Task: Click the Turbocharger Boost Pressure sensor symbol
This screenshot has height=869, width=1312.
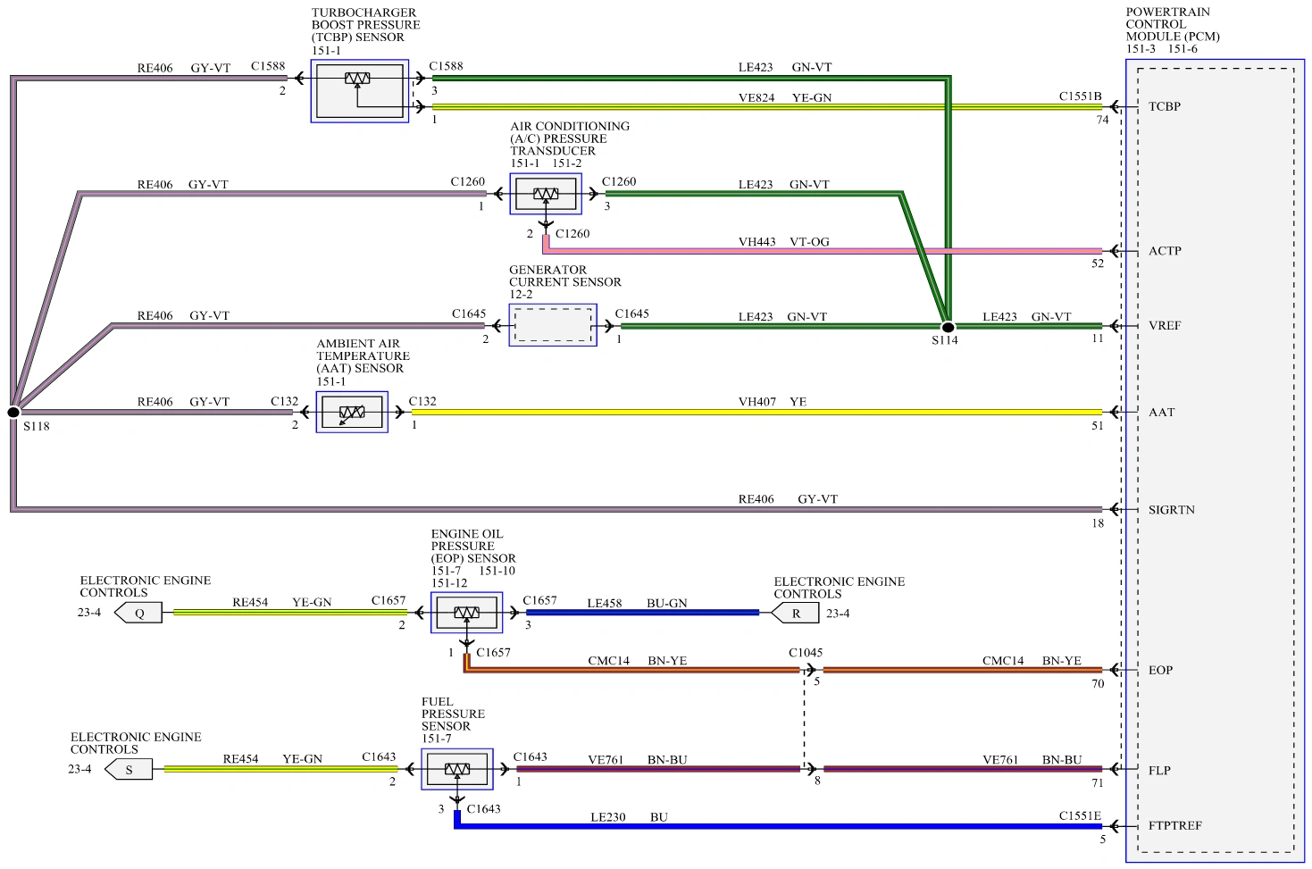Action: coord(360,91)
